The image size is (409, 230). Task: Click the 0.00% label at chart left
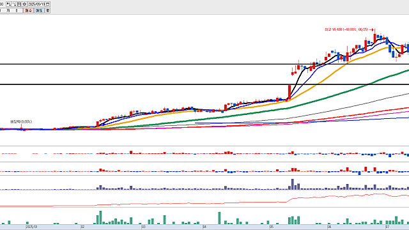point(21,122)
